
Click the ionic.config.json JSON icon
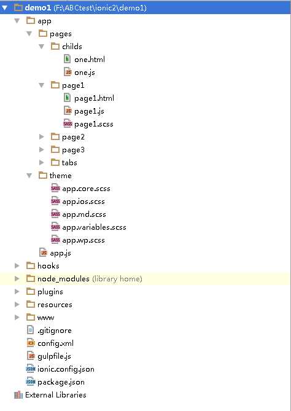point(31,369)
